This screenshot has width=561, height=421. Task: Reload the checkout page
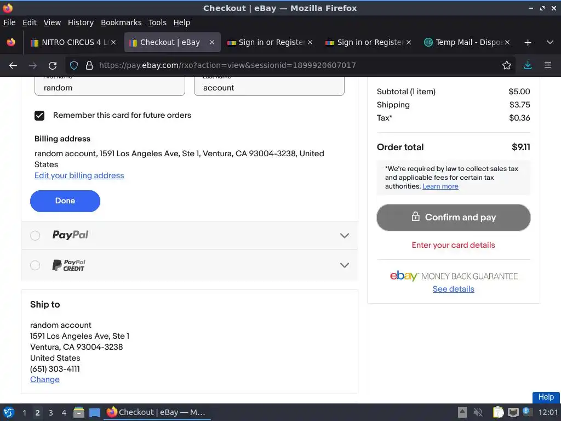tap(53, 66)
